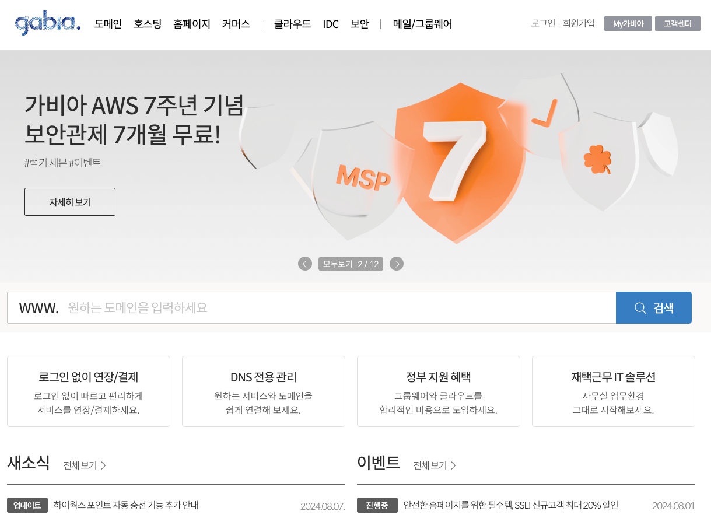Open My가비아 button
The width and height of the screenshot is (711, 515).
tap(628, 24)
